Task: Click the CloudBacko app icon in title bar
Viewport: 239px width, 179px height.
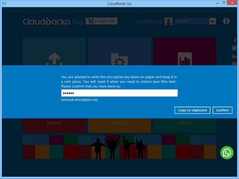Action: tap(4, 3)
